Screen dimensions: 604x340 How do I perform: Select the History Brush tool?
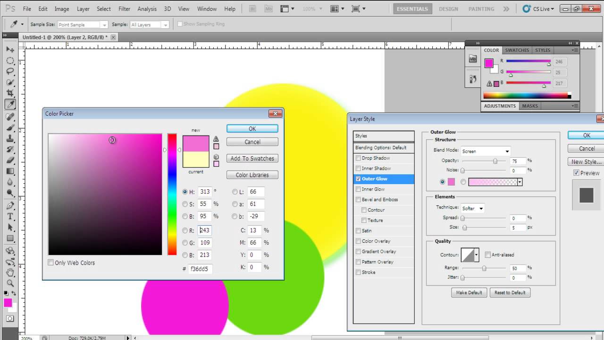(9, 149)
